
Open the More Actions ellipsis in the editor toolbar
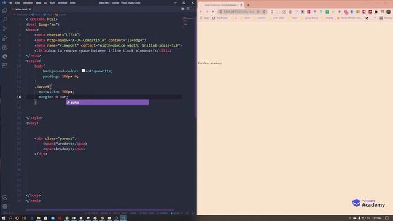(x=193, y=9)
